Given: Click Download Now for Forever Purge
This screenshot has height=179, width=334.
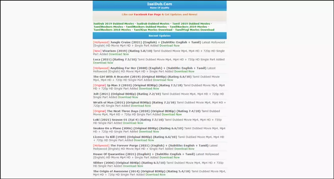Looking at the screenshot, I should [184, 149].
